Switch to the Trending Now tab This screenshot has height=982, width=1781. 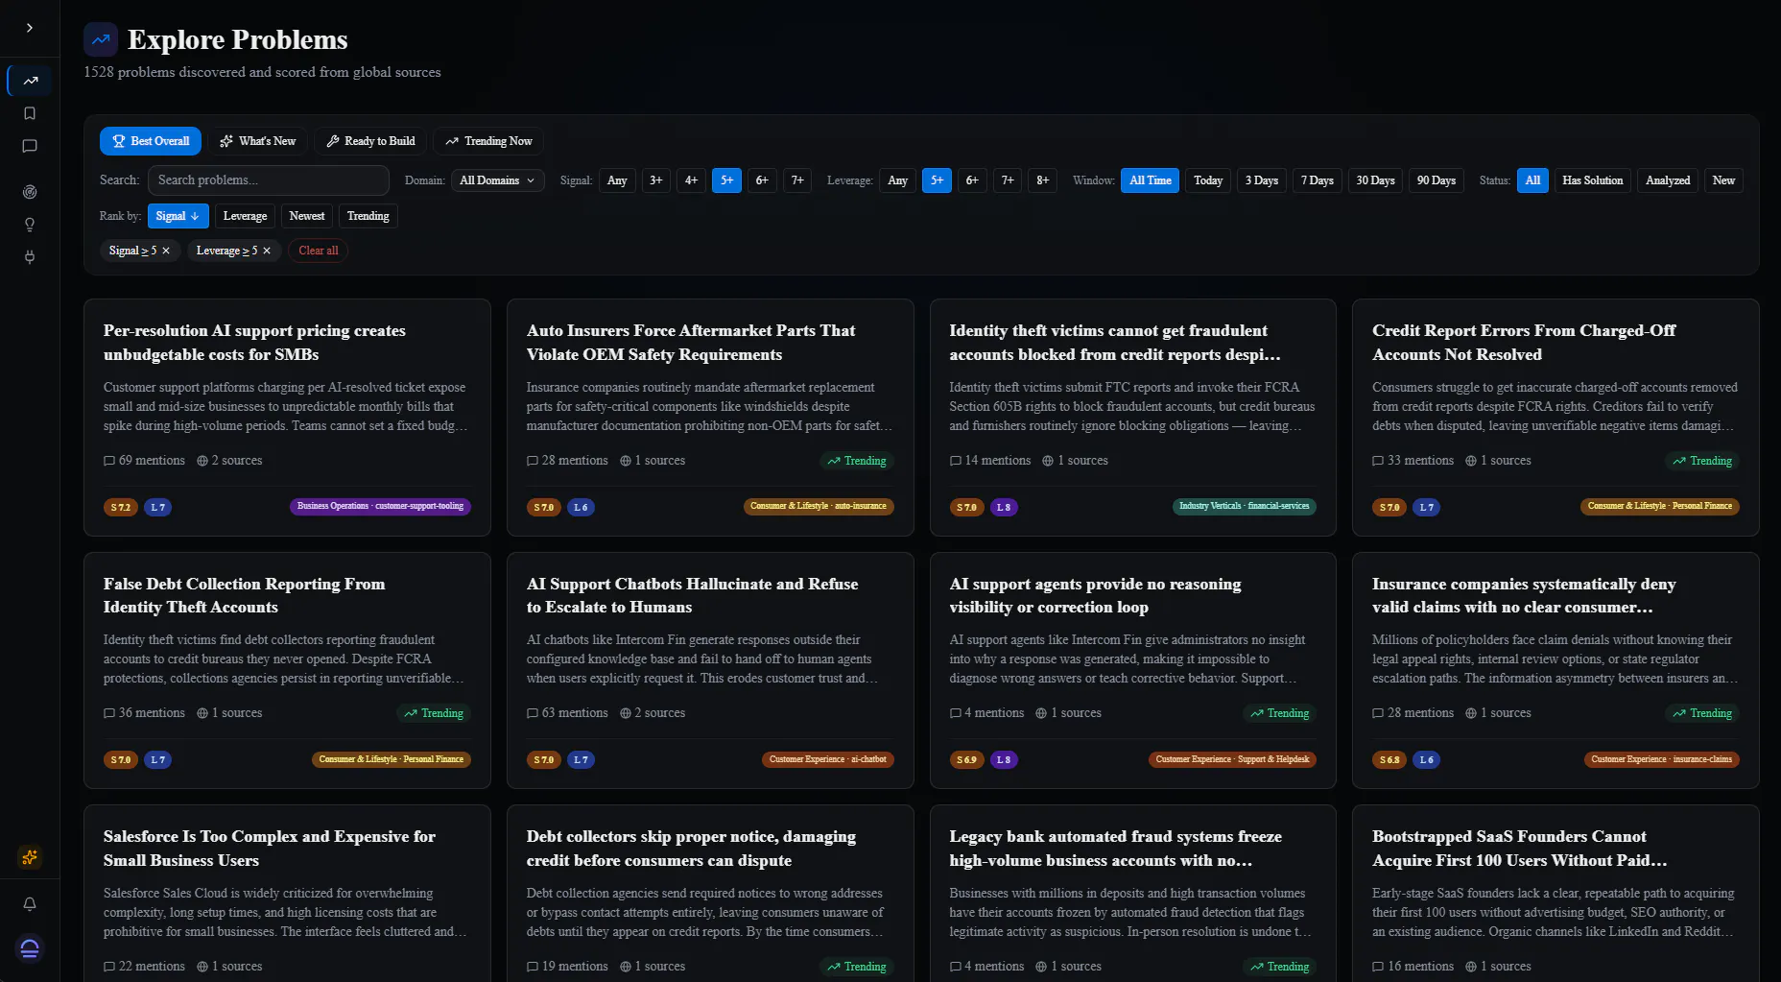click(488, 141)
